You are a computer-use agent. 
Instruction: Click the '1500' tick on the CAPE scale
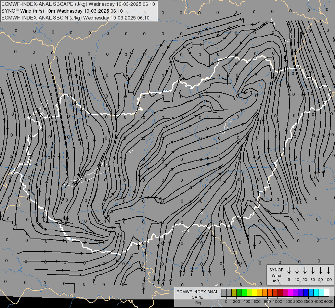(288, 301)
